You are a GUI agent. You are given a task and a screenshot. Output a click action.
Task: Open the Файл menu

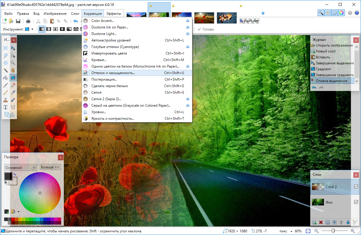(8, 14)
